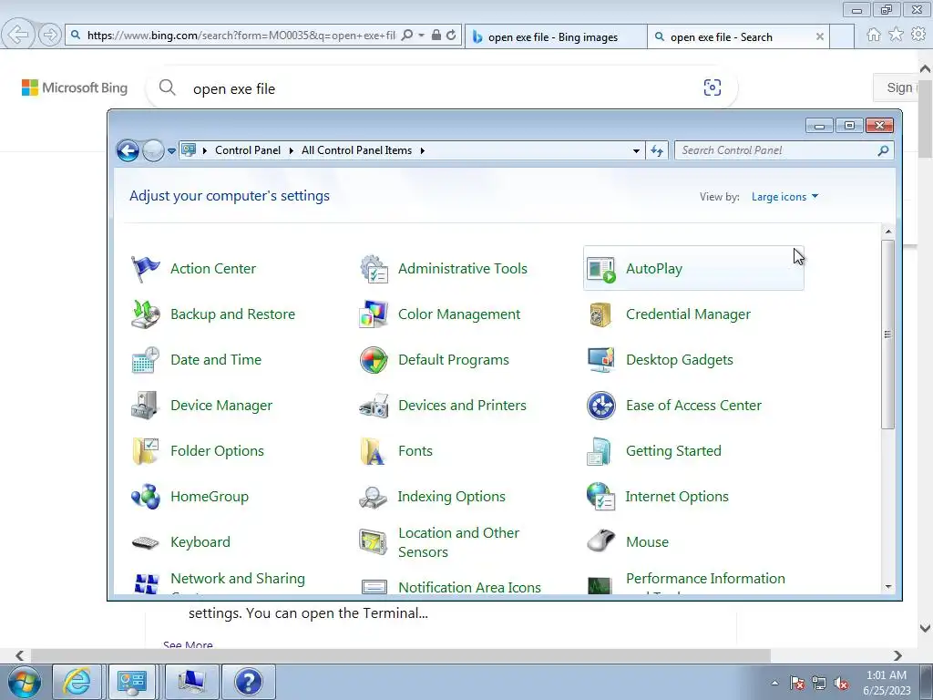Click the Indexing Options icon
The height and width of the screenshot is (700, 933).
point(374,497)
